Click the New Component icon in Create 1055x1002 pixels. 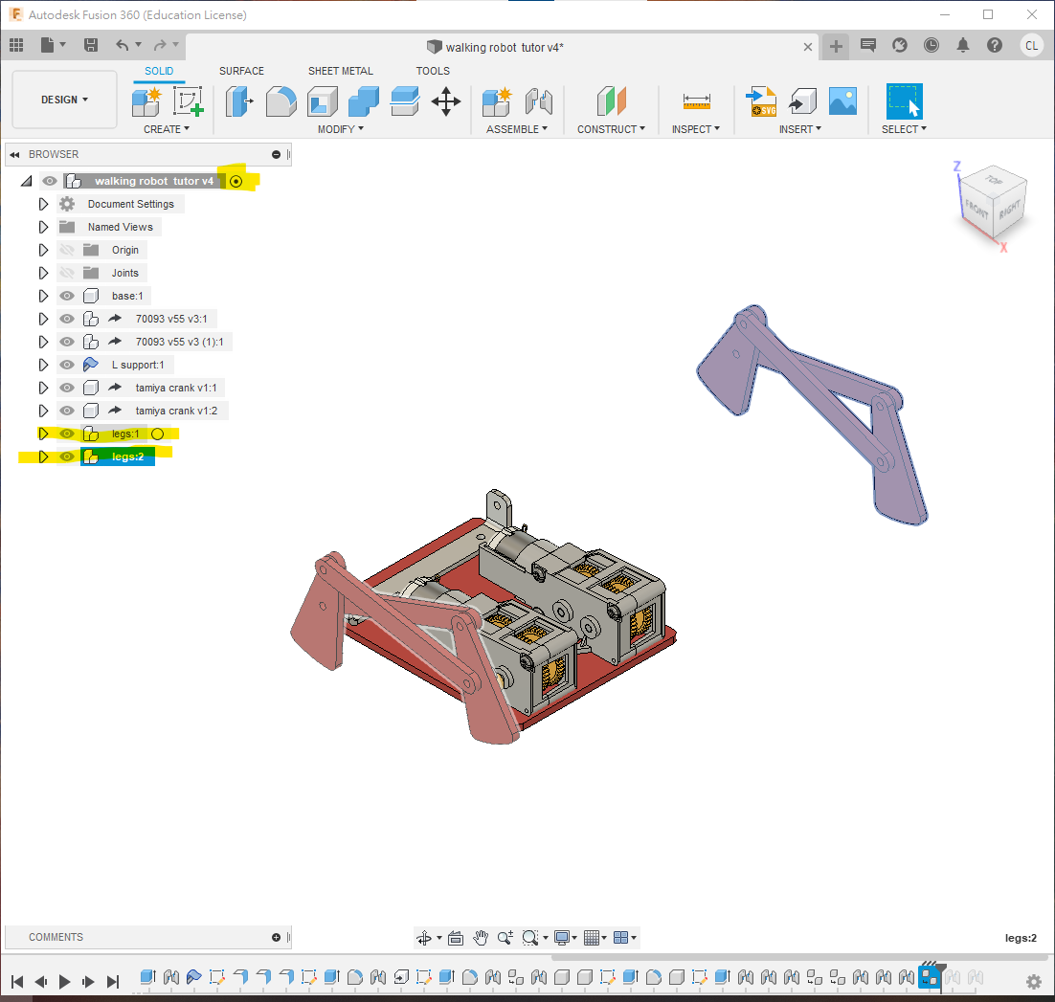[x=147, y=100]
